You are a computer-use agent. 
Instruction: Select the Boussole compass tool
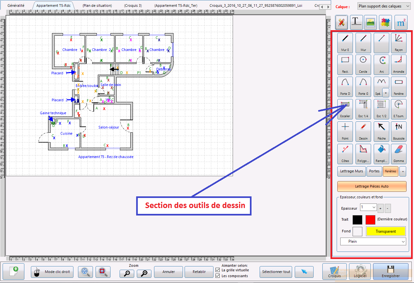(x=398, y=131)
